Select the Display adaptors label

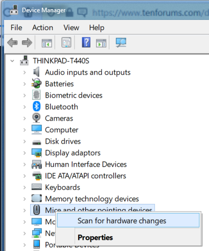pos(73,153)
